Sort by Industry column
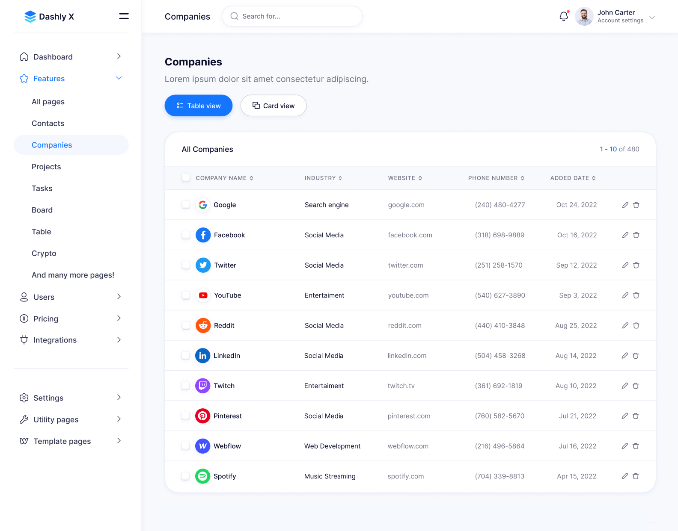The width and height of the screenshot is (678, 531). coord(323,178)
